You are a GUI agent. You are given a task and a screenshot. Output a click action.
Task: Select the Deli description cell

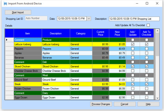tap(56, 62)
